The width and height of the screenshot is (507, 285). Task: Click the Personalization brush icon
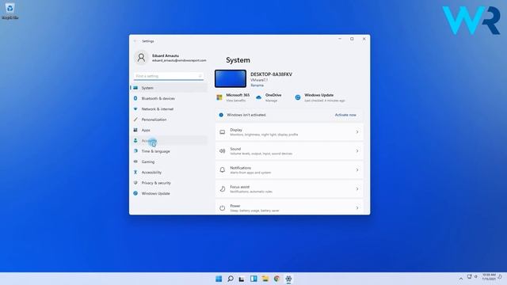pyautogui.click(x=135, y=120)
